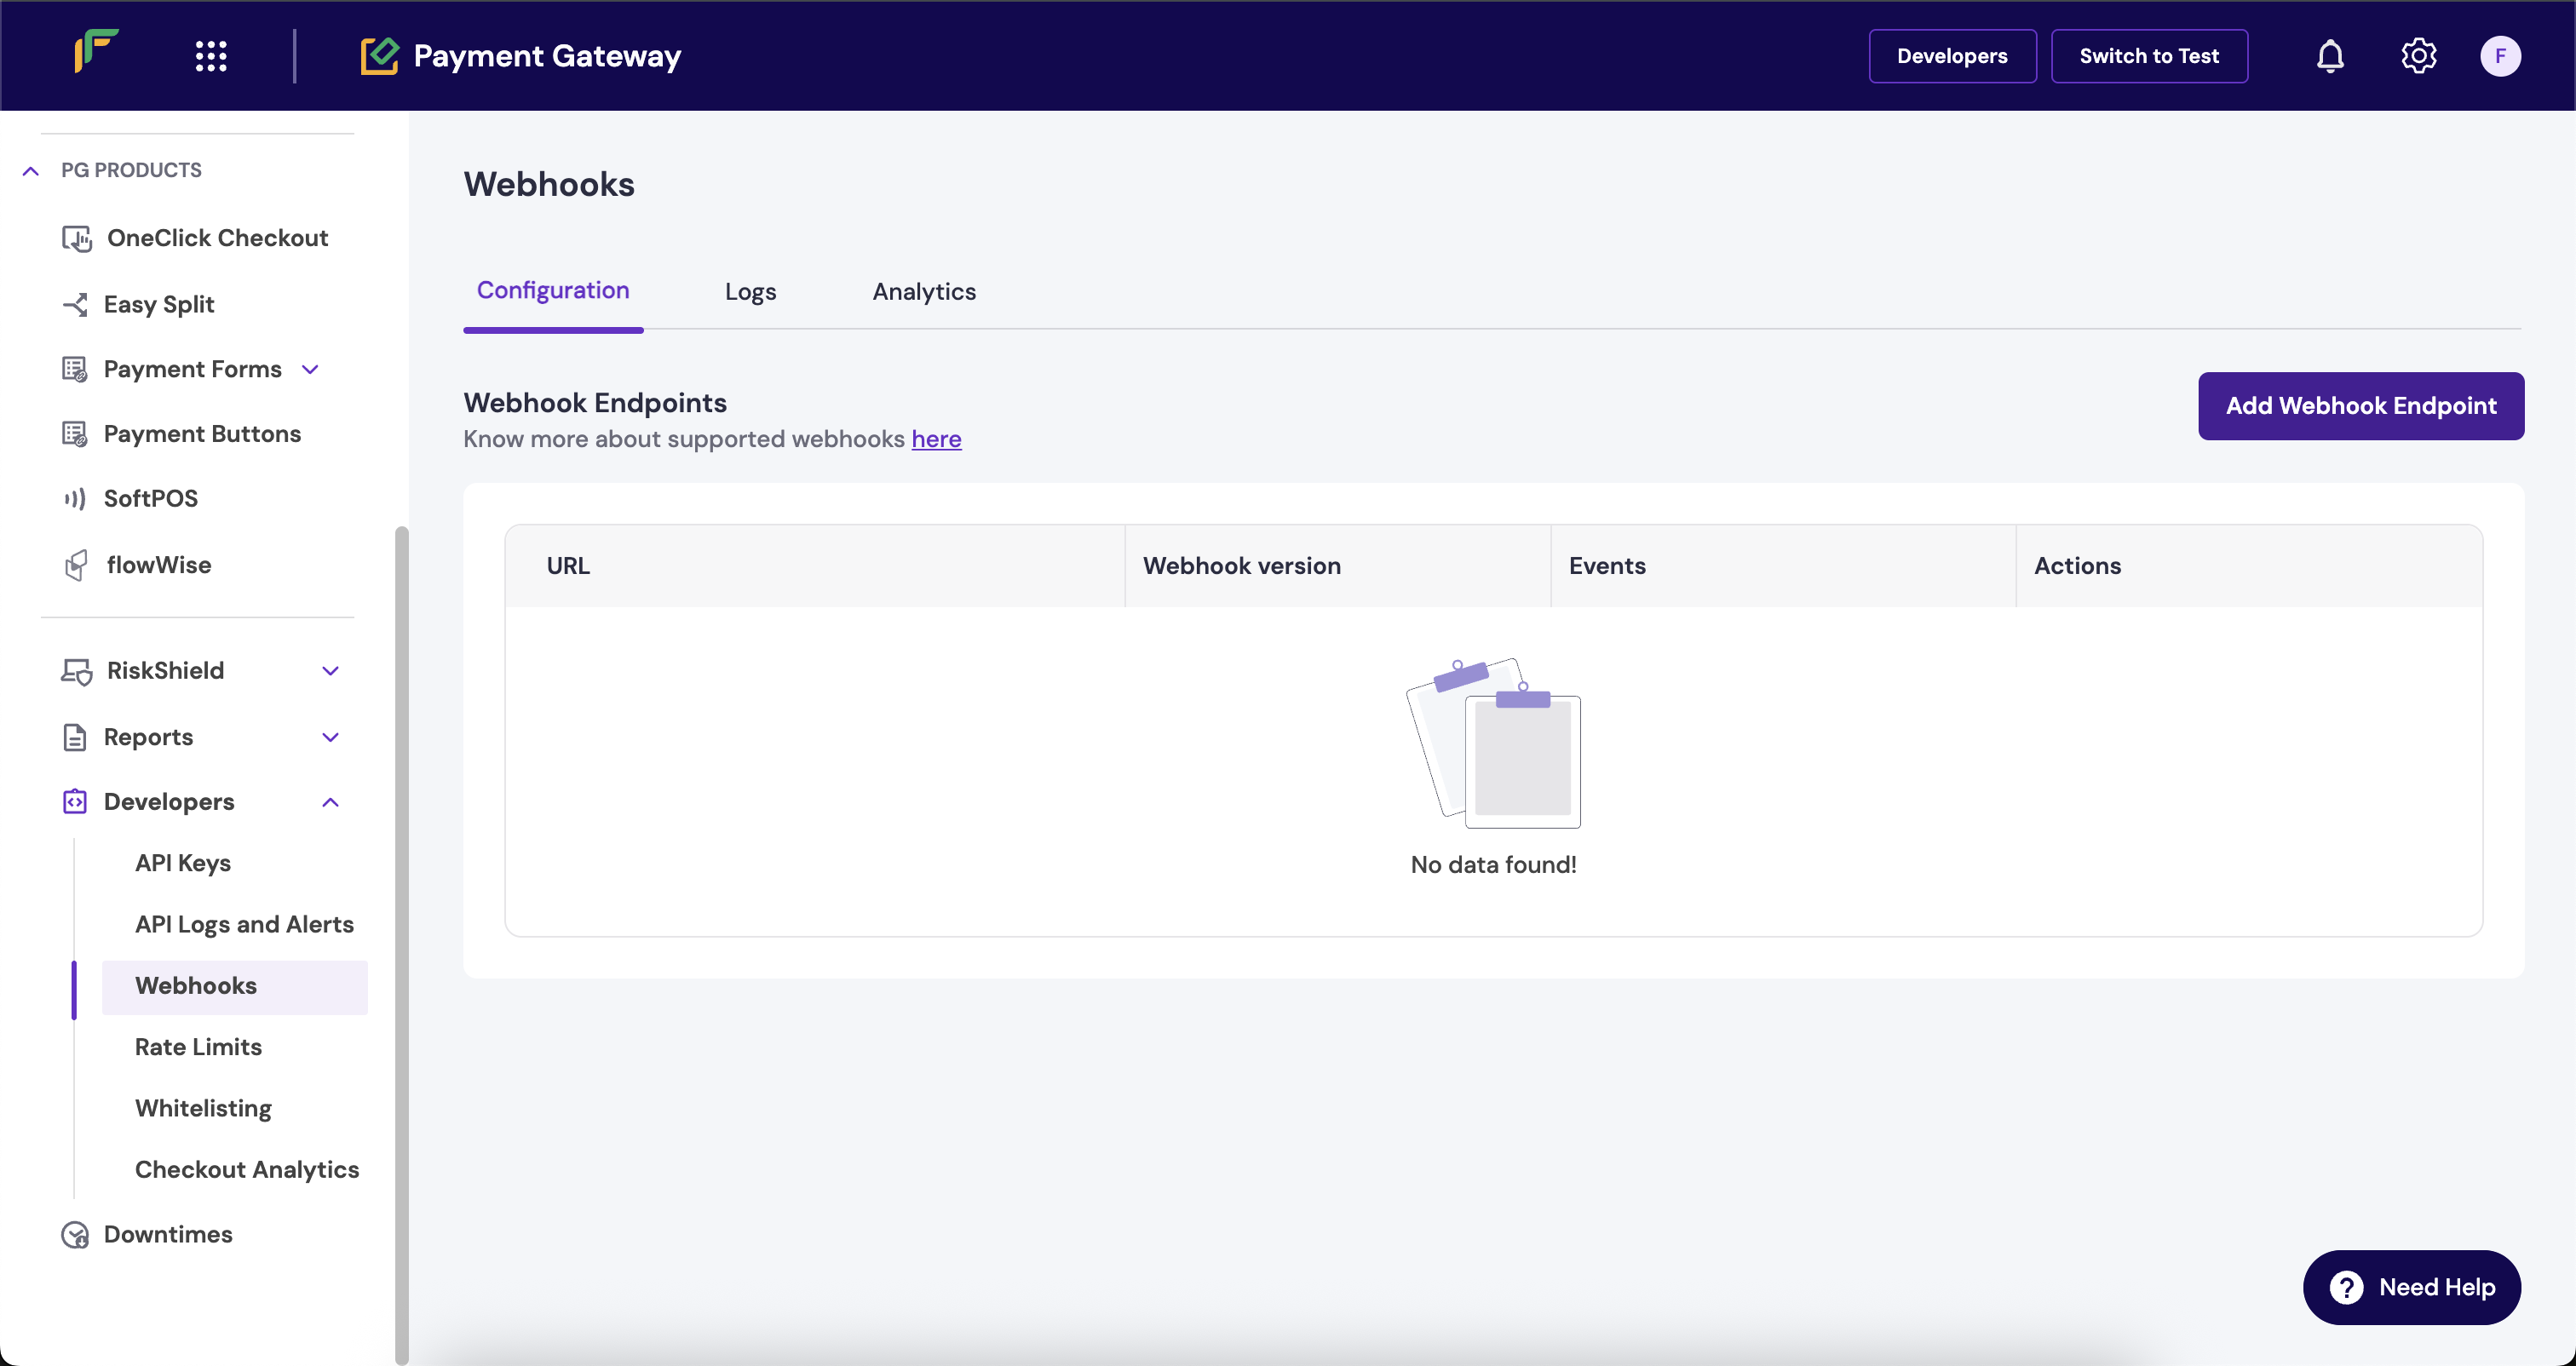Click the notifications bell icon
This screenshot has width=2576, height=1366.
2329,56
